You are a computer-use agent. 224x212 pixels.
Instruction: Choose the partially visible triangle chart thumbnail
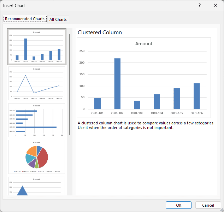(37, 186)
